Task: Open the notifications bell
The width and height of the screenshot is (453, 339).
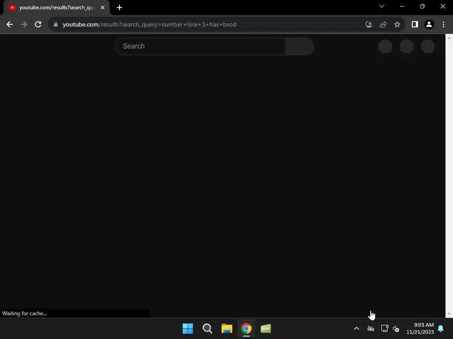Action: point(441,328)
